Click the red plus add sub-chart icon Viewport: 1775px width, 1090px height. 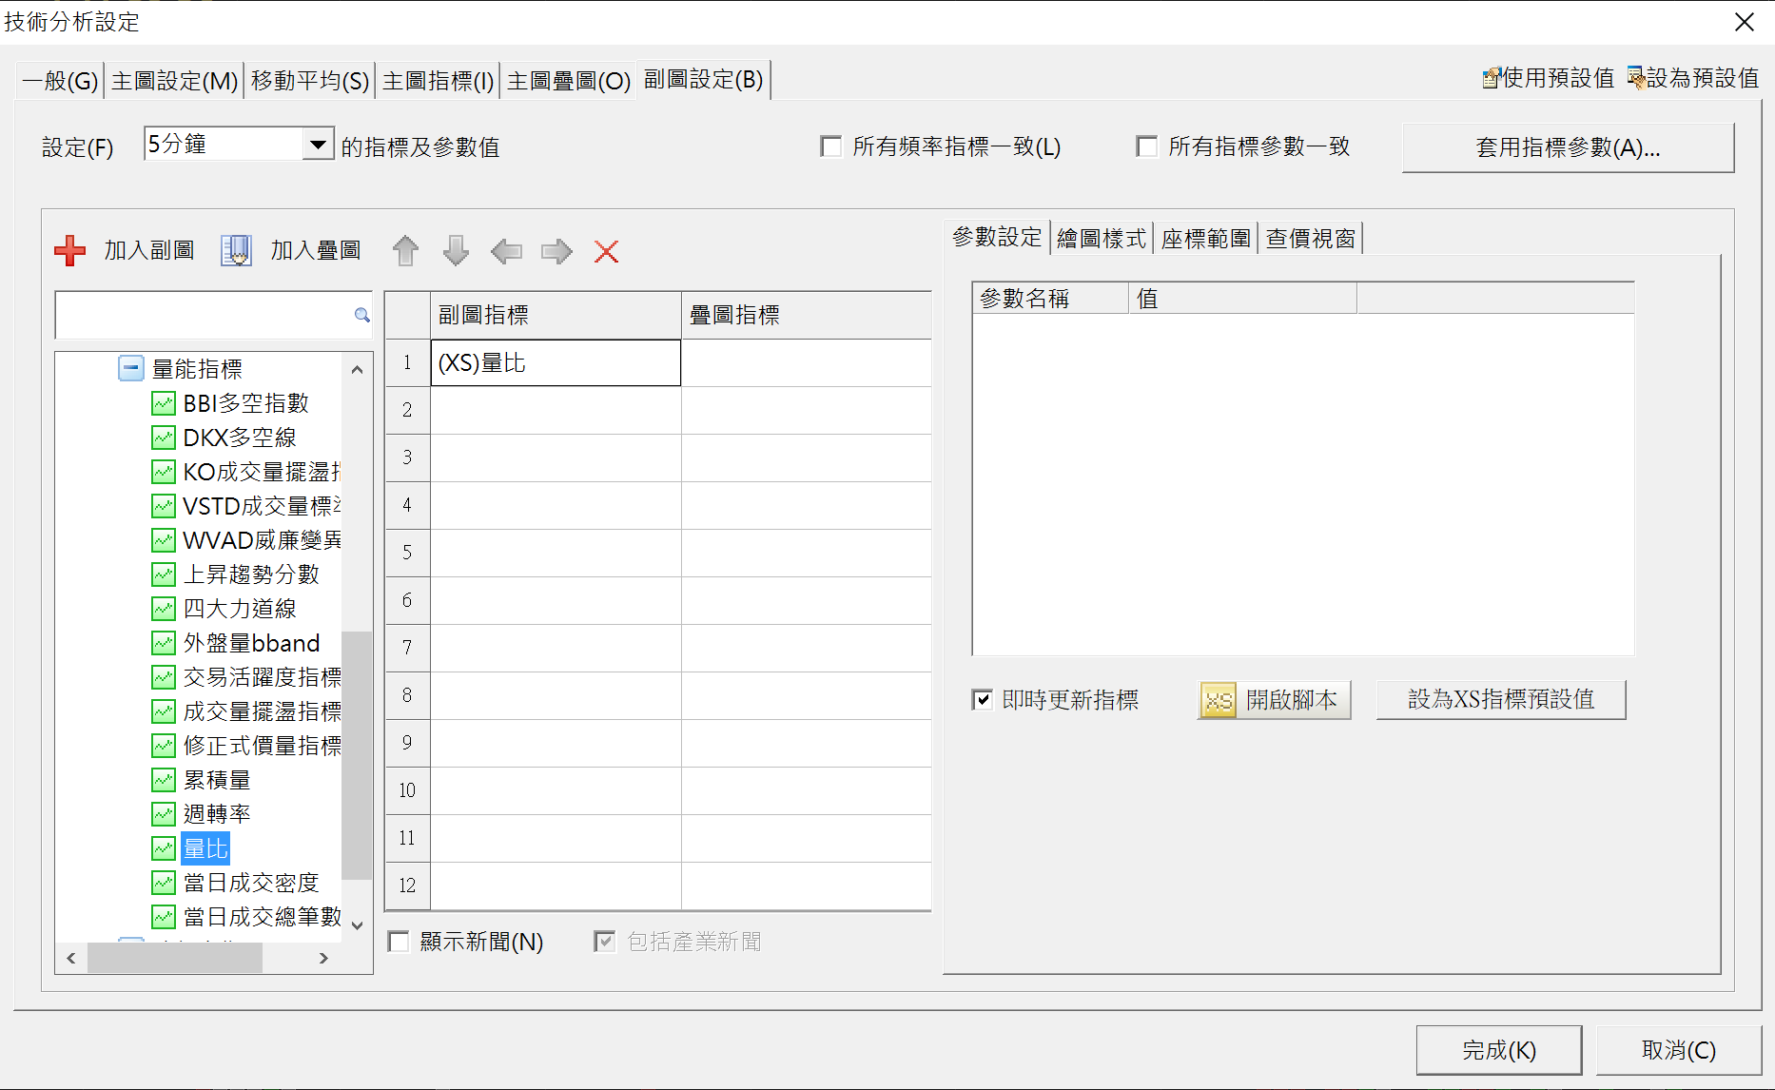tap(70, 251)
